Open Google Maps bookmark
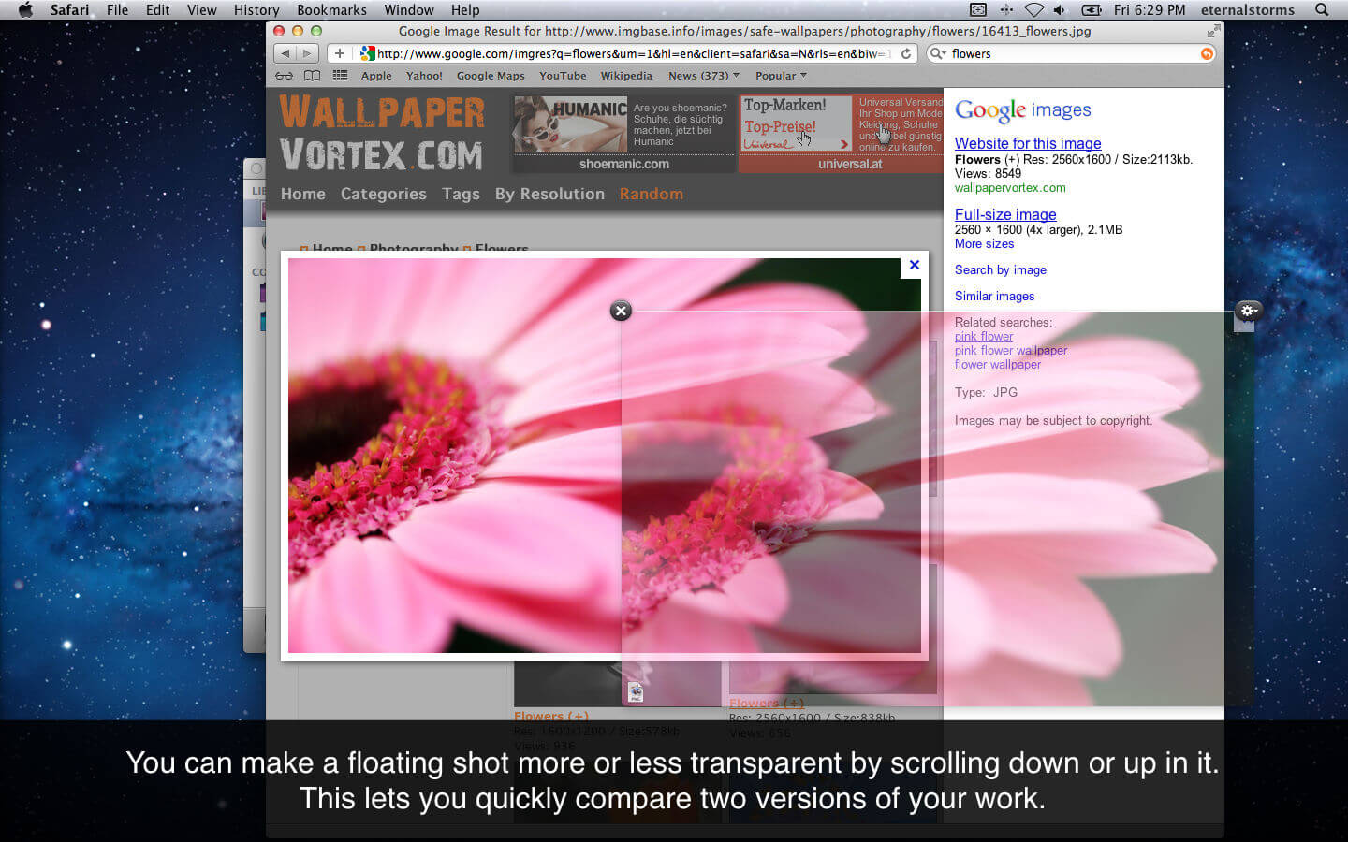The height and width of the screenshot is (842, 1348). pos(491,76)
